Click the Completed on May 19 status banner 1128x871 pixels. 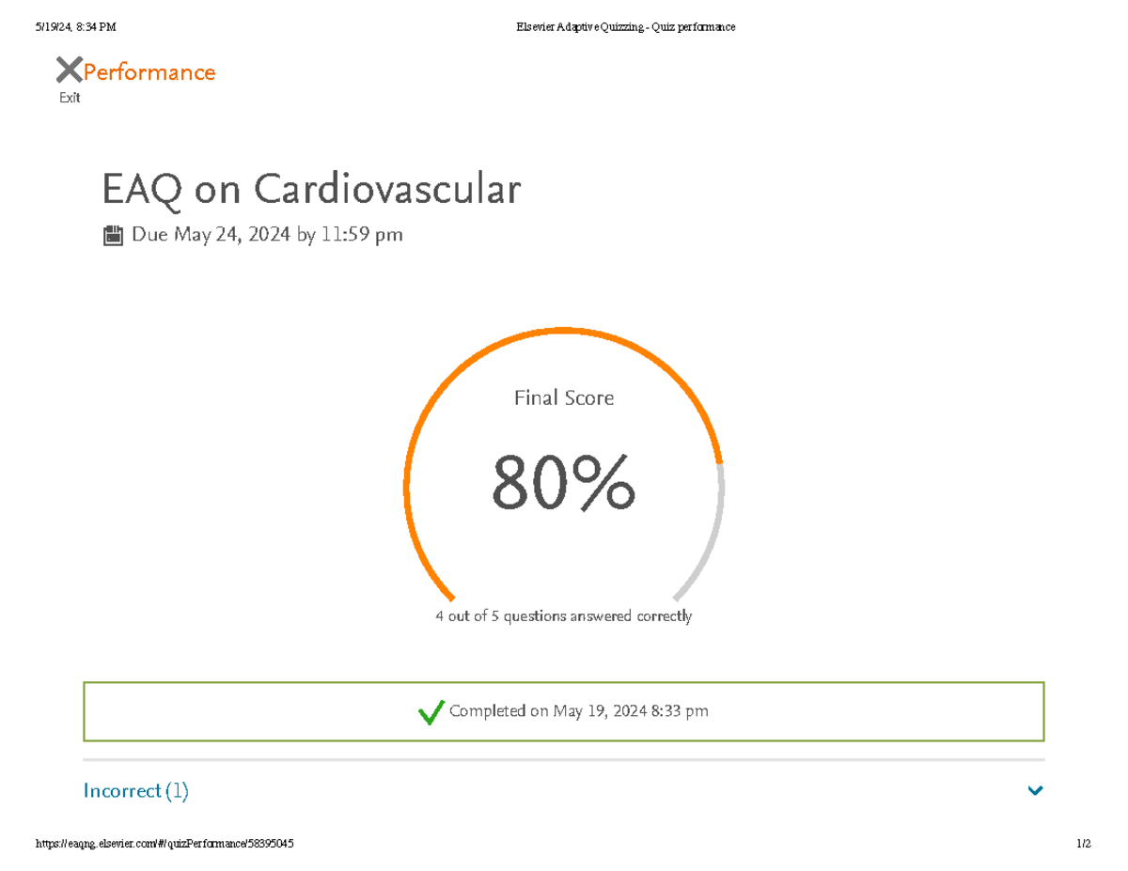pos(564,711)
